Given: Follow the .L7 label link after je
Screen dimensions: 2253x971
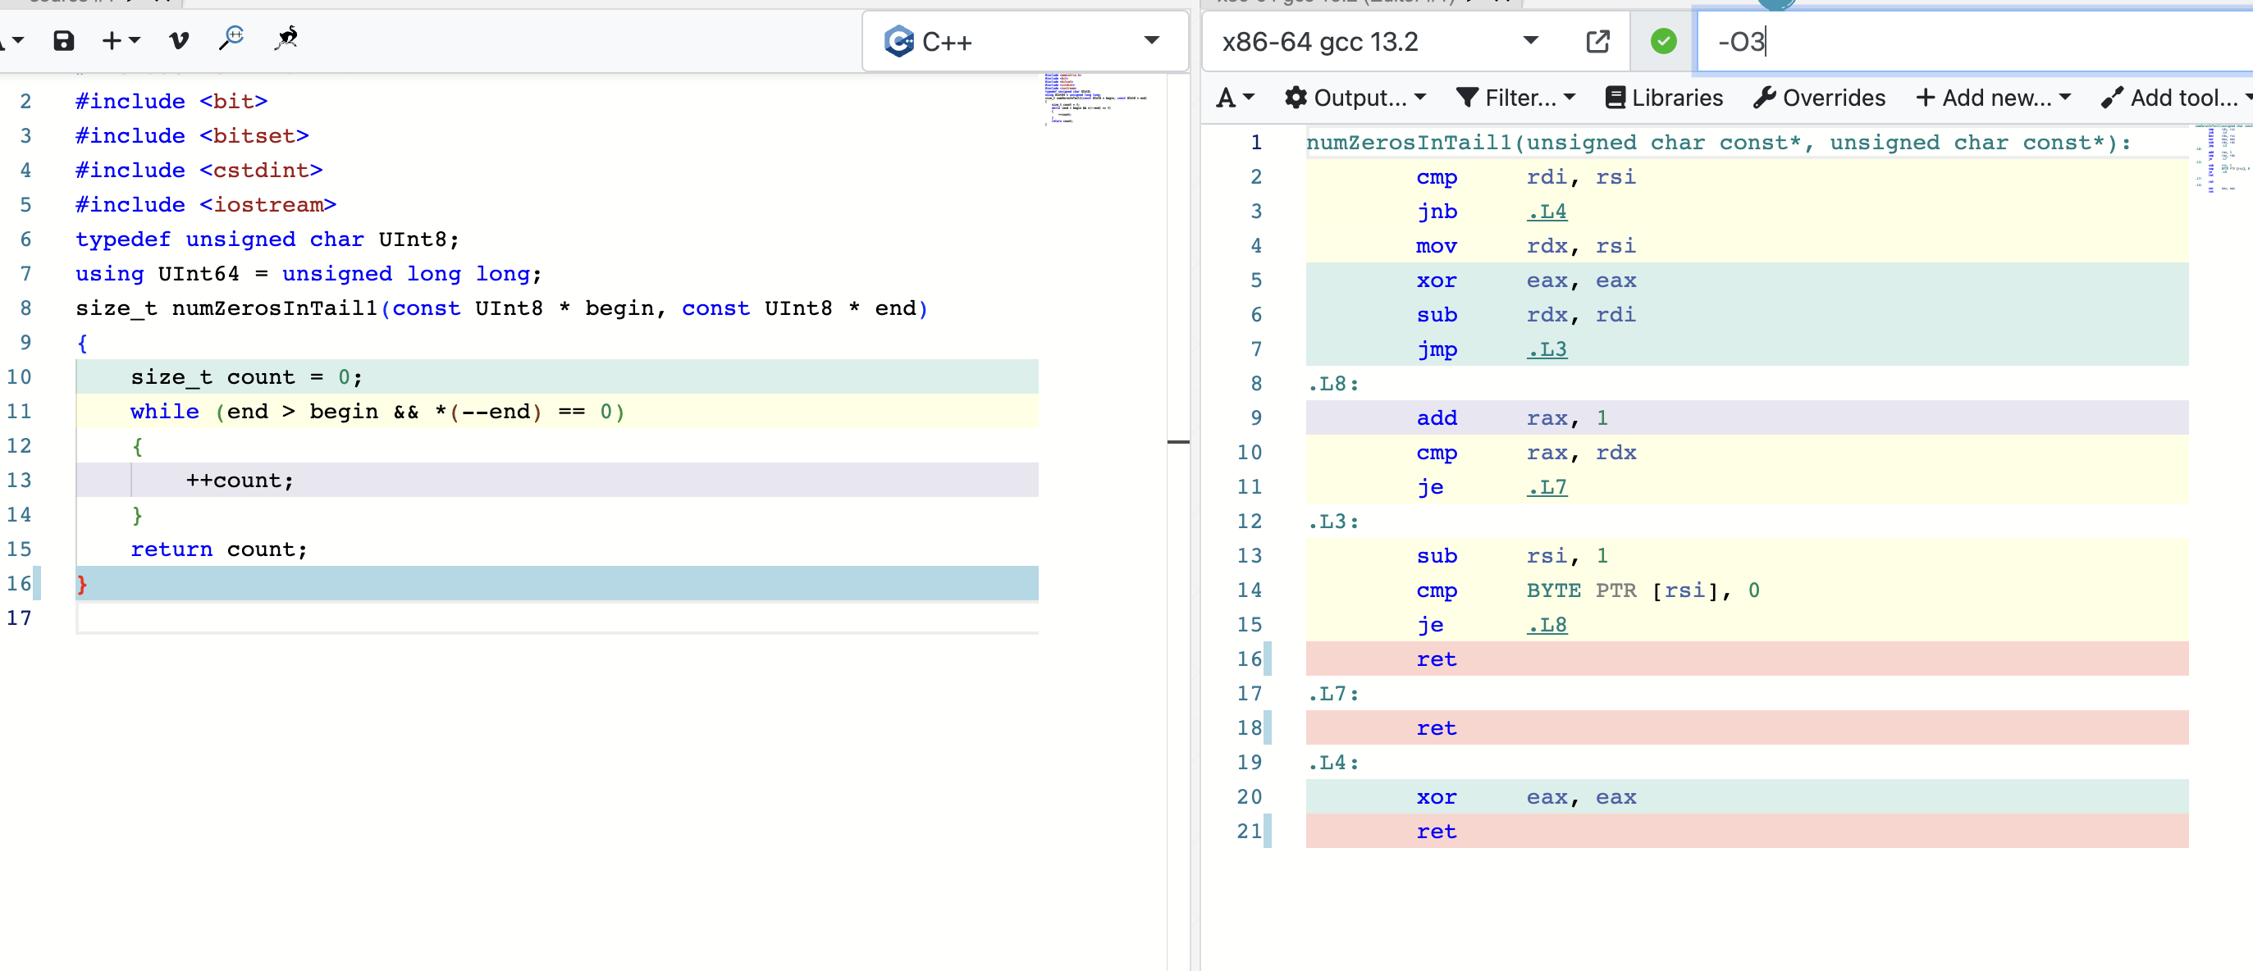Looking at the screenshot, I should (1547, 487).
